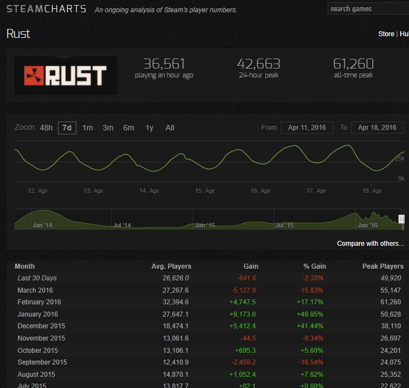Click the 50,628 peak players value
The image size is (409, 388).
pos(391,314)
